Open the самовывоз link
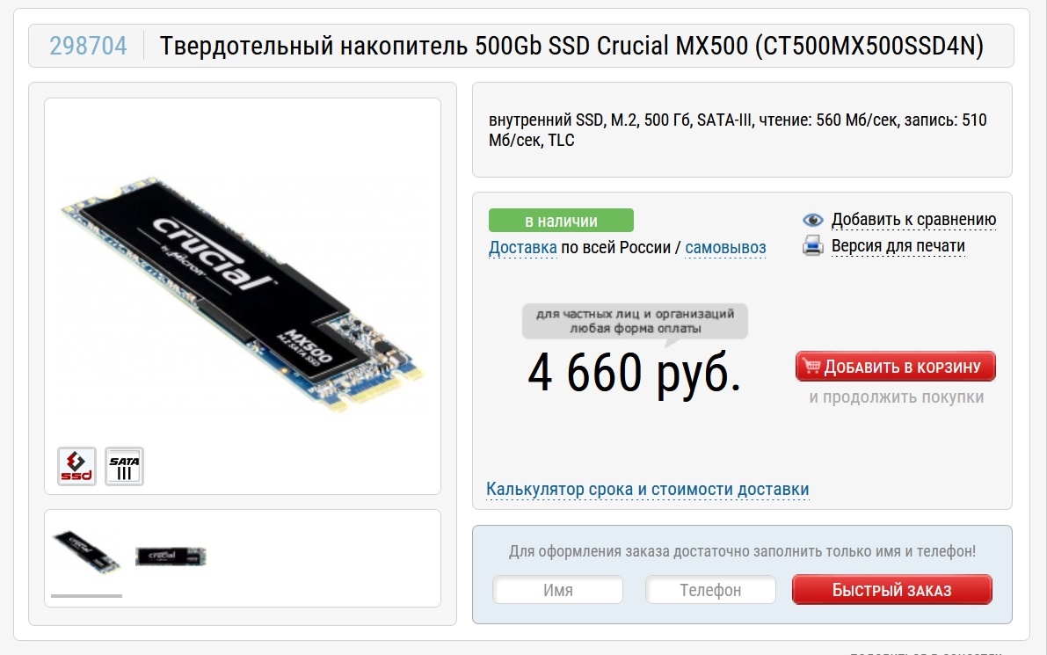This screenshot has width=1047, height=655. [725, 248]
